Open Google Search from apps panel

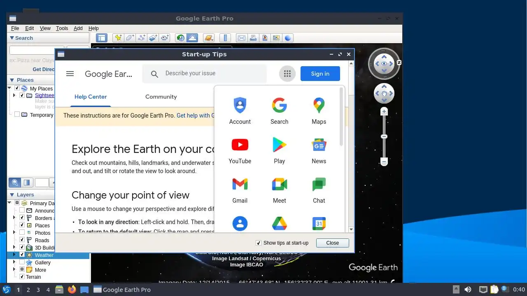pyautogui.click(x=280, y=111)
